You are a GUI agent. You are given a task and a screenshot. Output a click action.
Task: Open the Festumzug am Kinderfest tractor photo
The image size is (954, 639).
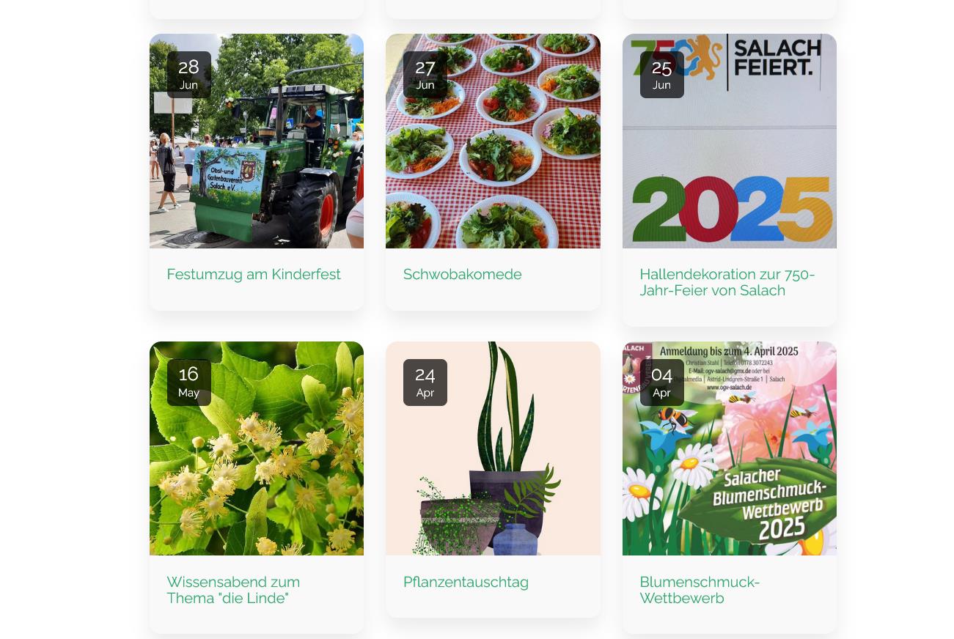(x=257, y=141)
